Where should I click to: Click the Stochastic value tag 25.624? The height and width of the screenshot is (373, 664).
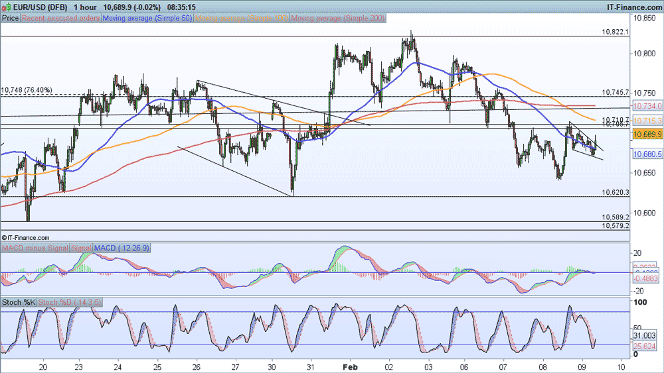645,346
